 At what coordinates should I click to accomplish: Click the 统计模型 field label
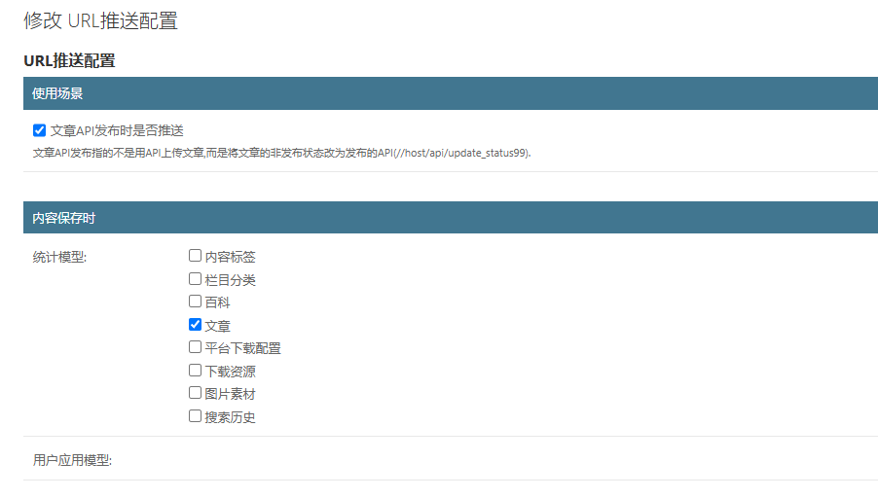60,258
